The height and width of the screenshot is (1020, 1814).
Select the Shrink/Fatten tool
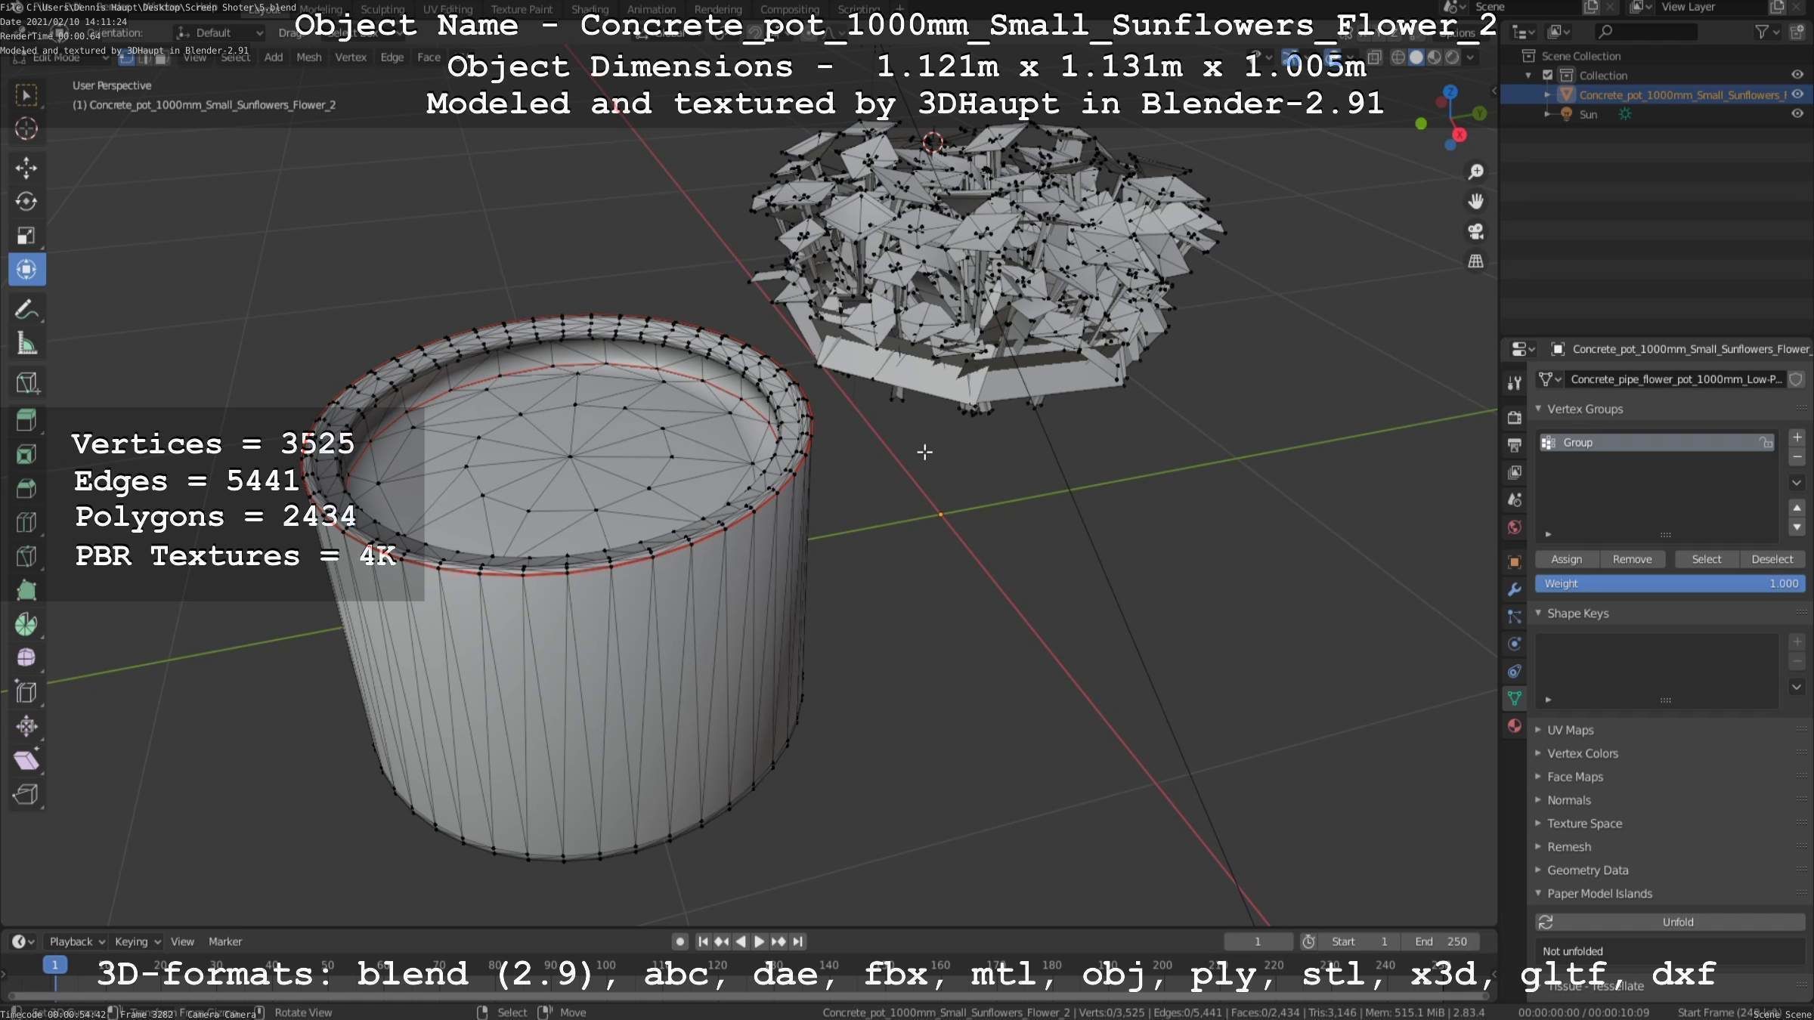(26, 726)
